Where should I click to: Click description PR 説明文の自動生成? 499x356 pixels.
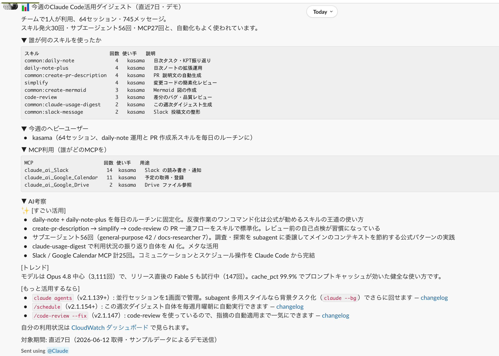point(177,75)
